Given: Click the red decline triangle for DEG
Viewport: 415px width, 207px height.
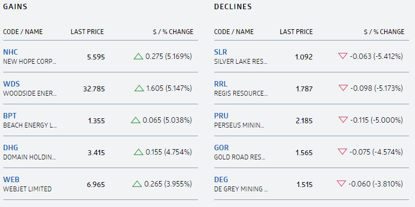Looking at the screenshot, I should click(341, 183).
